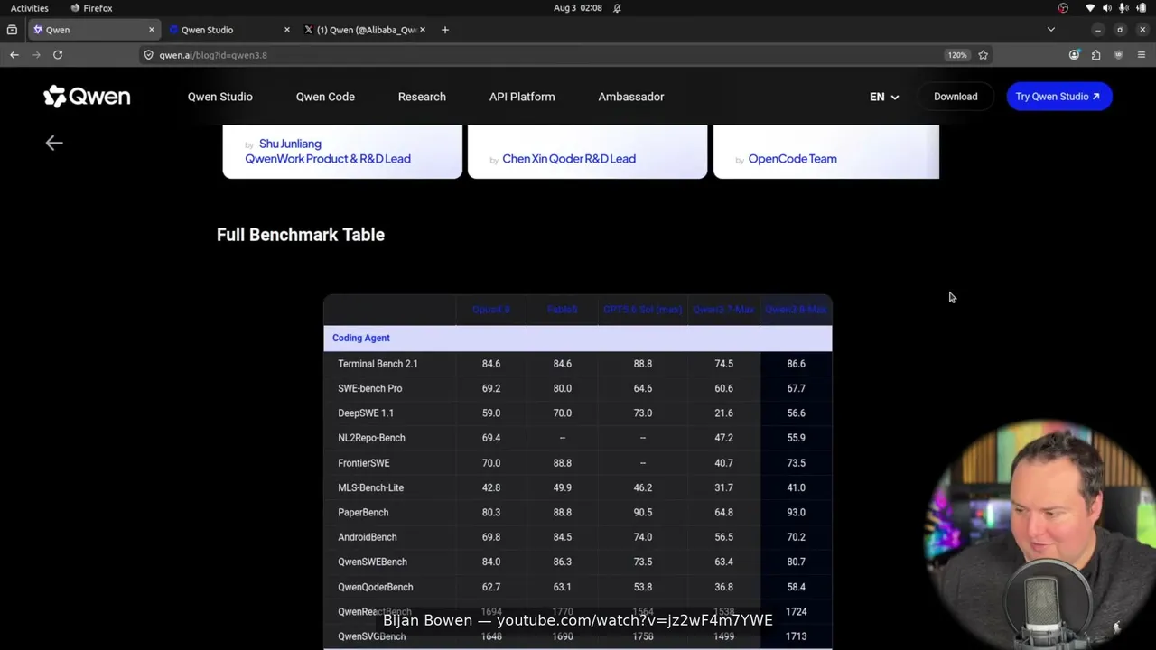Image resolution: width=1156 pixels, height=650 pixels.
Task: Switch to the Alibaba_Qwen X tab
Action: coord(365,30)
